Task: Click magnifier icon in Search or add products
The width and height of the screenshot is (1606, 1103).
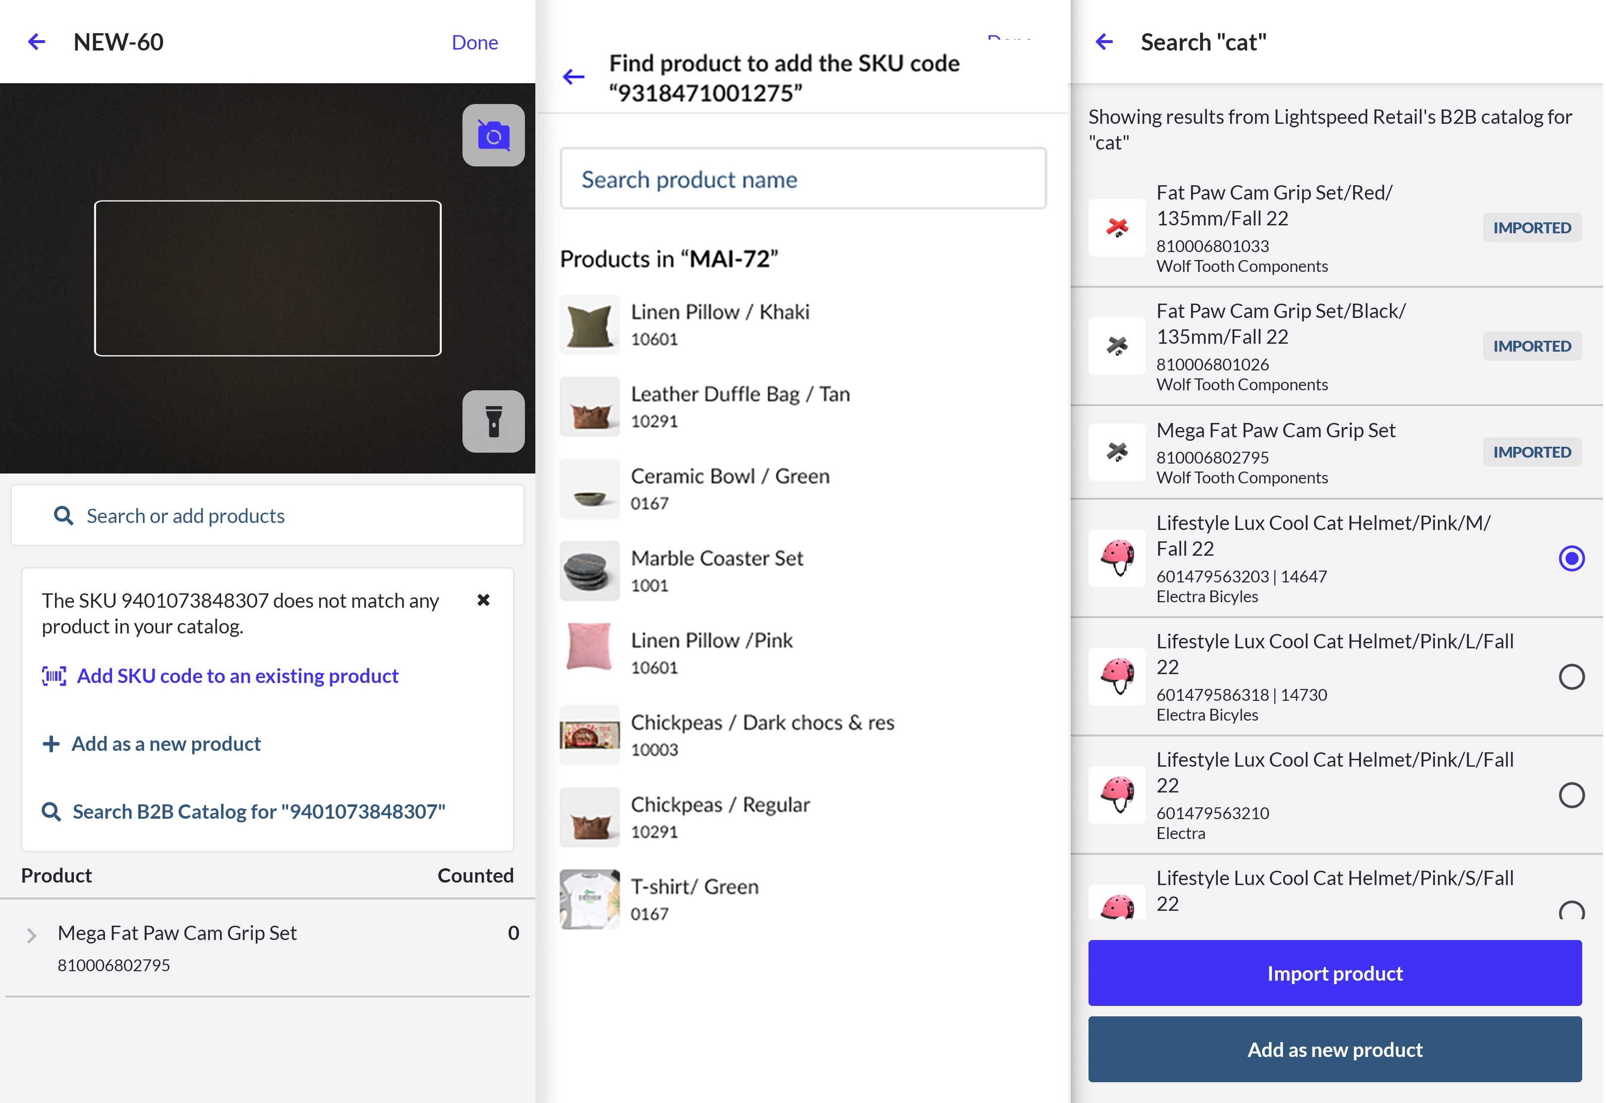Action: (63, 516)
